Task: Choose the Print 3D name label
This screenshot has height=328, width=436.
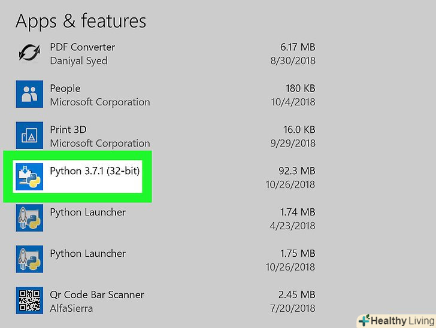Action: click(68, 129)
